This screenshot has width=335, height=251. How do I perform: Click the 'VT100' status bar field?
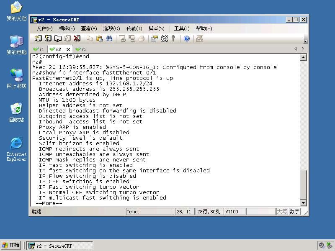click(x=234, y=212)
